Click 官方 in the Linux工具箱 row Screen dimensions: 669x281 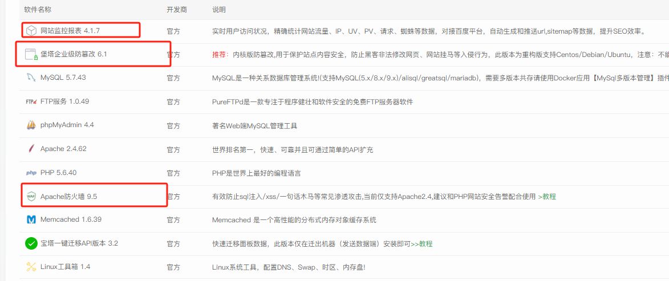coord(173,267)
